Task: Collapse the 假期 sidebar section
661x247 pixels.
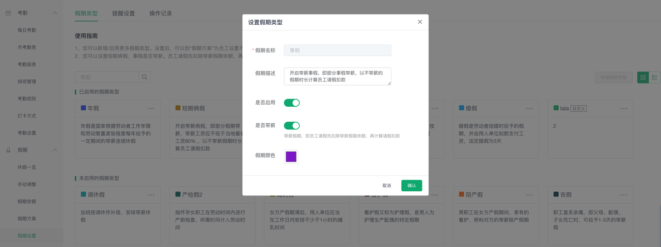Action: point(55,150)
